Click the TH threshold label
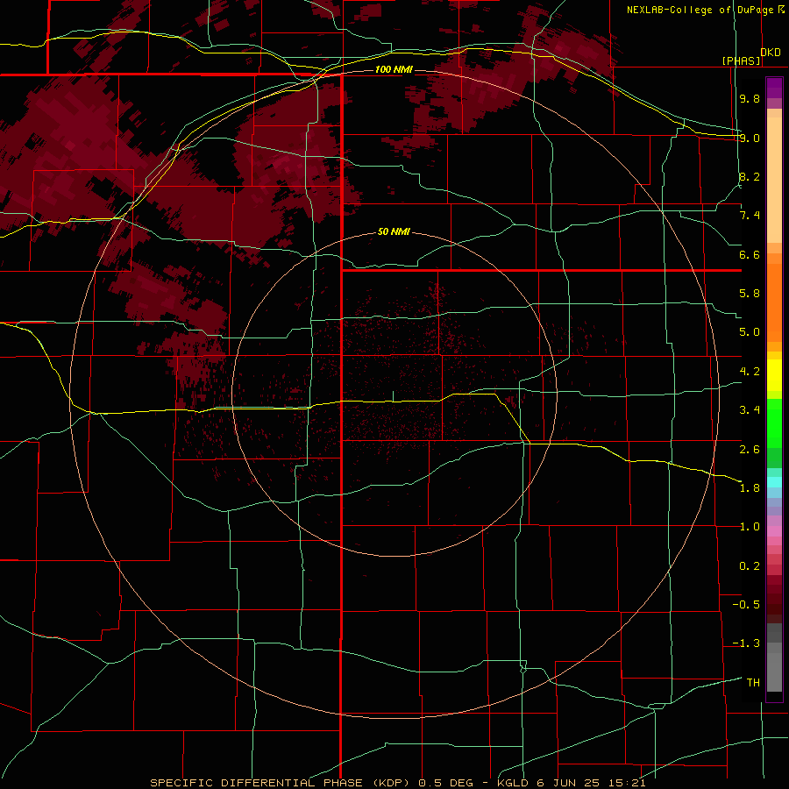 (x=753, y=683)
